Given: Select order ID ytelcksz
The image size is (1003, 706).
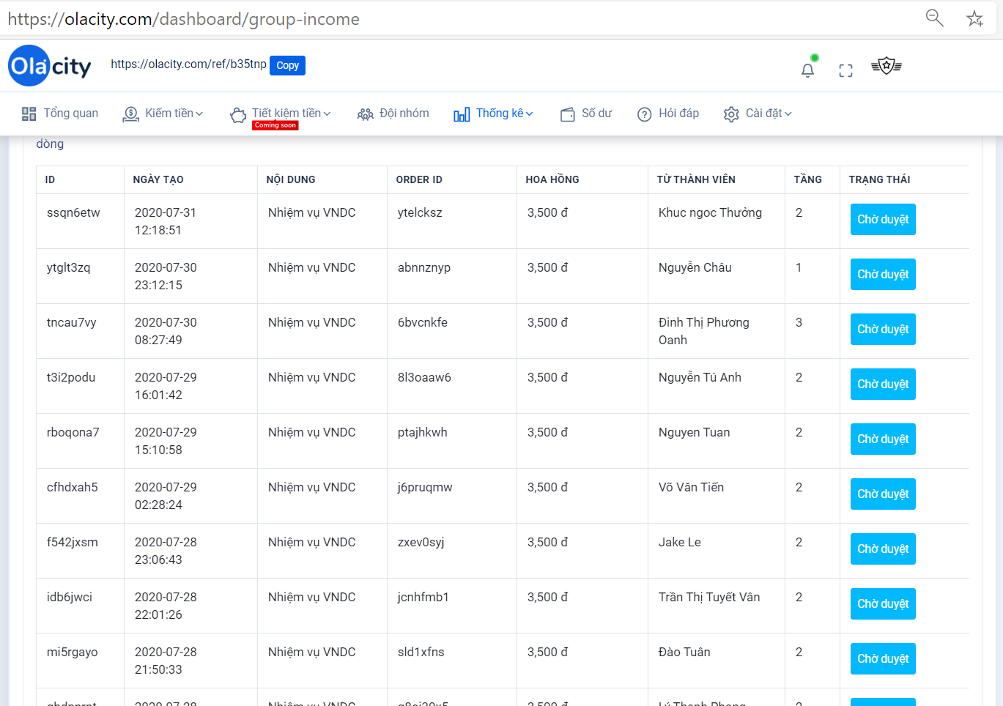Looking at the screenshot, I should pyautogui.click(x=420, y=213).
